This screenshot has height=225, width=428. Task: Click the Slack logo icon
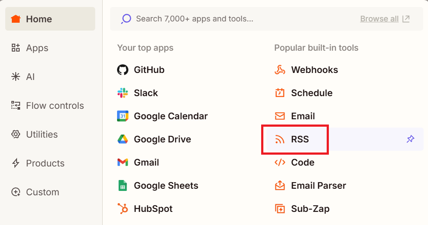coord(123,93)
